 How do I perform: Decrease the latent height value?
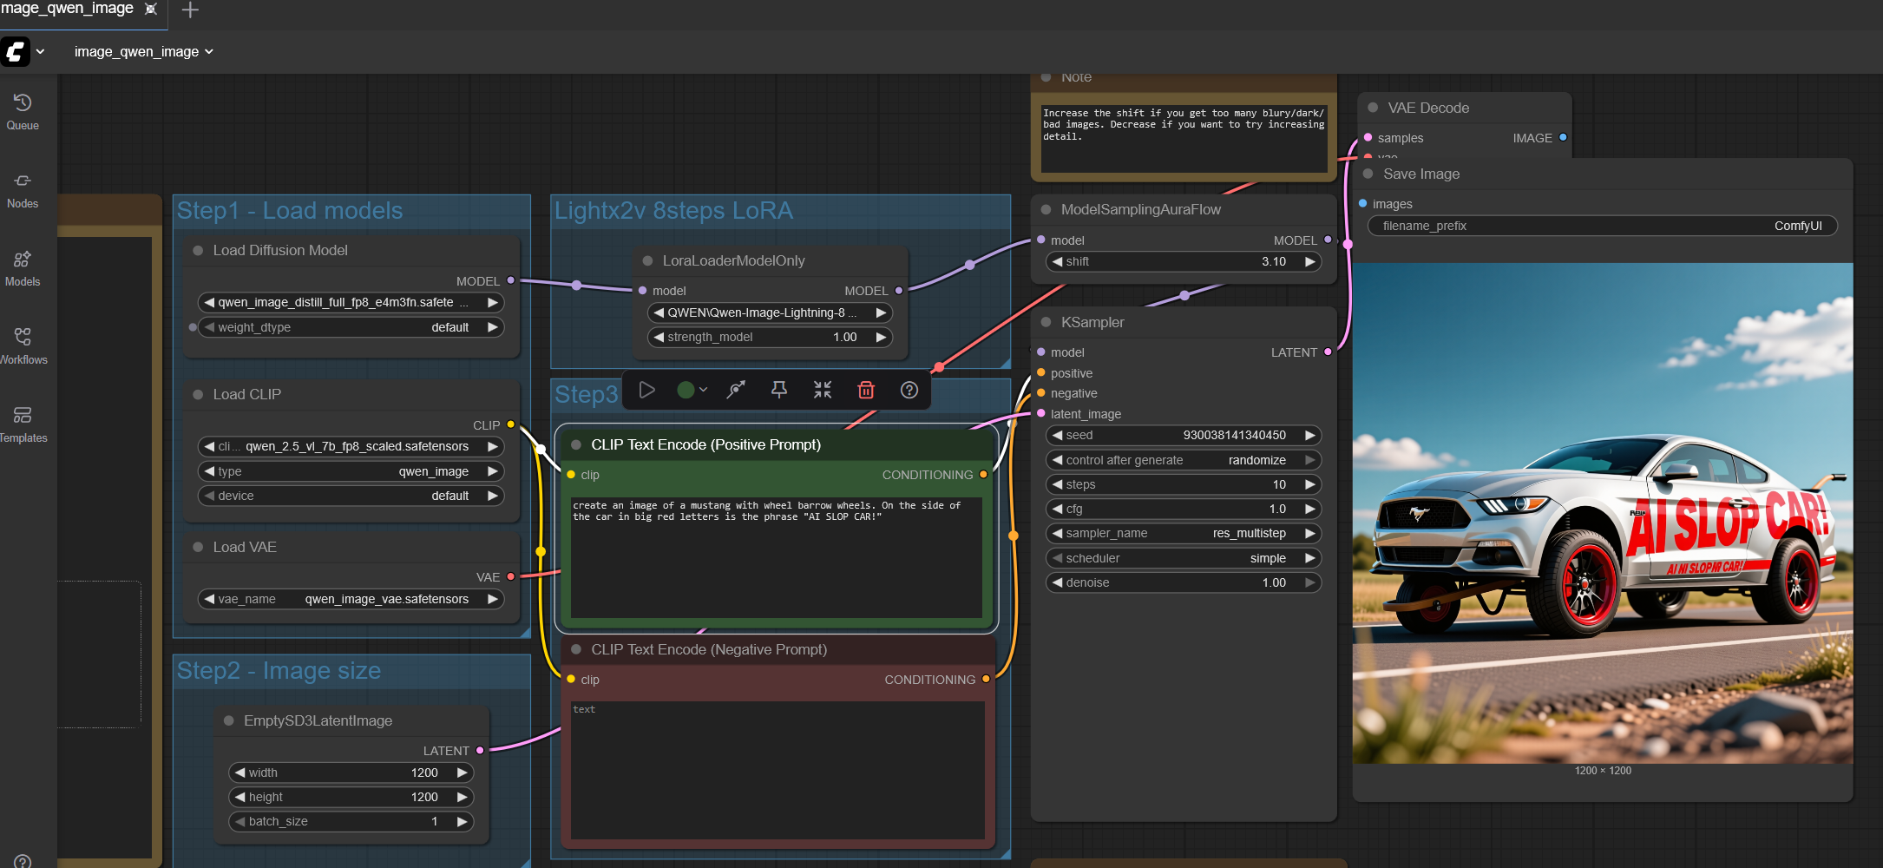[x=239, y=797]
